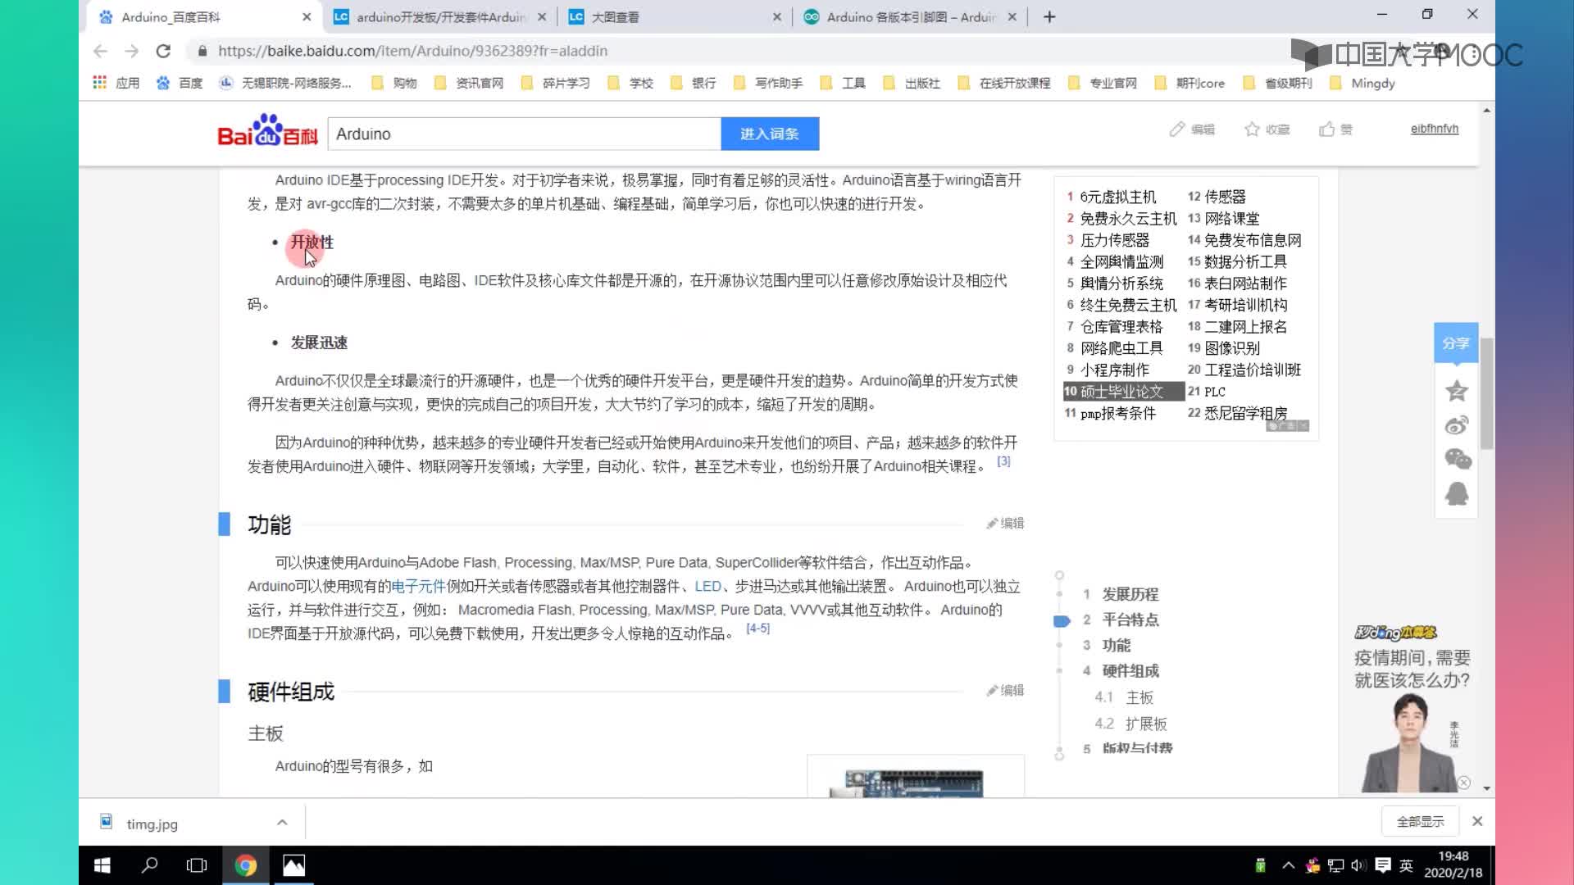Open the LED link
The height and width of the screenshot is (885, 1574).
click(707, 586)
